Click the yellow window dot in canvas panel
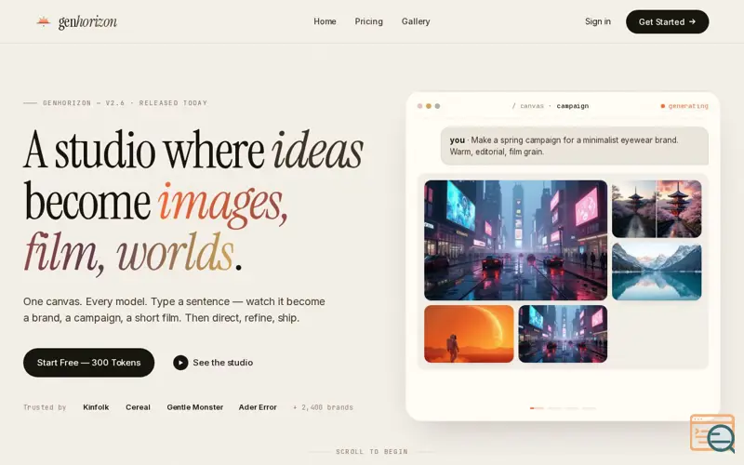Image resolution: width=744 pixels, height=465 pixels. click(x=429, y=106)
